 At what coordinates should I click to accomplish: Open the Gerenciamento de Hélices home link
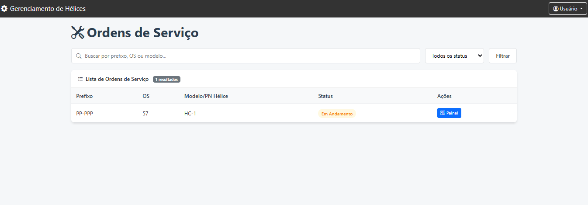point(43,8)
